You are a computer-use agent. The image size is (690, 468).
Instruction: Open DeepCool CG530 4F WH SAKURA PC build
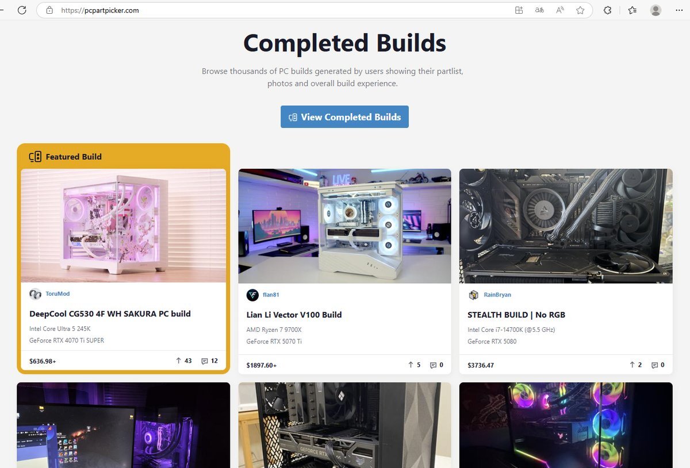click(x=110, y=314)
